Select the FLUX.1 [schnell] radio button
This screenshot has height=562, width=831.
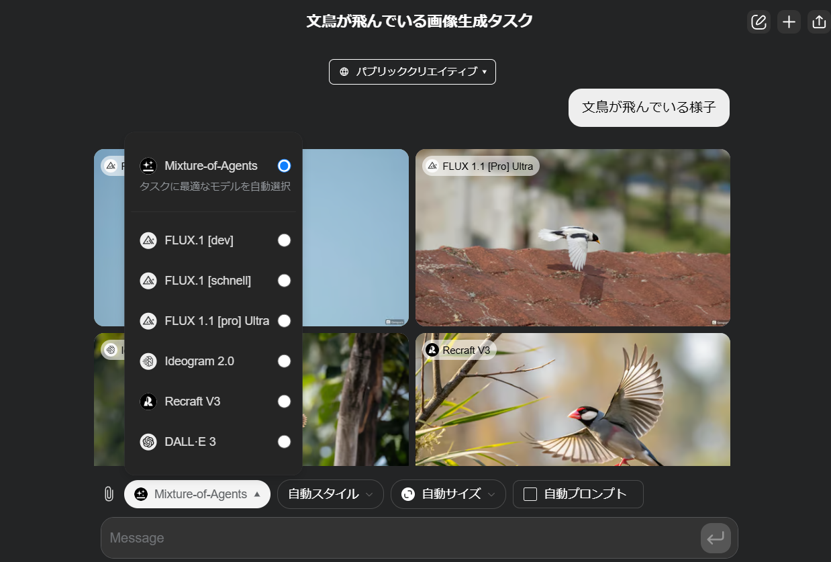pos(284,281)
